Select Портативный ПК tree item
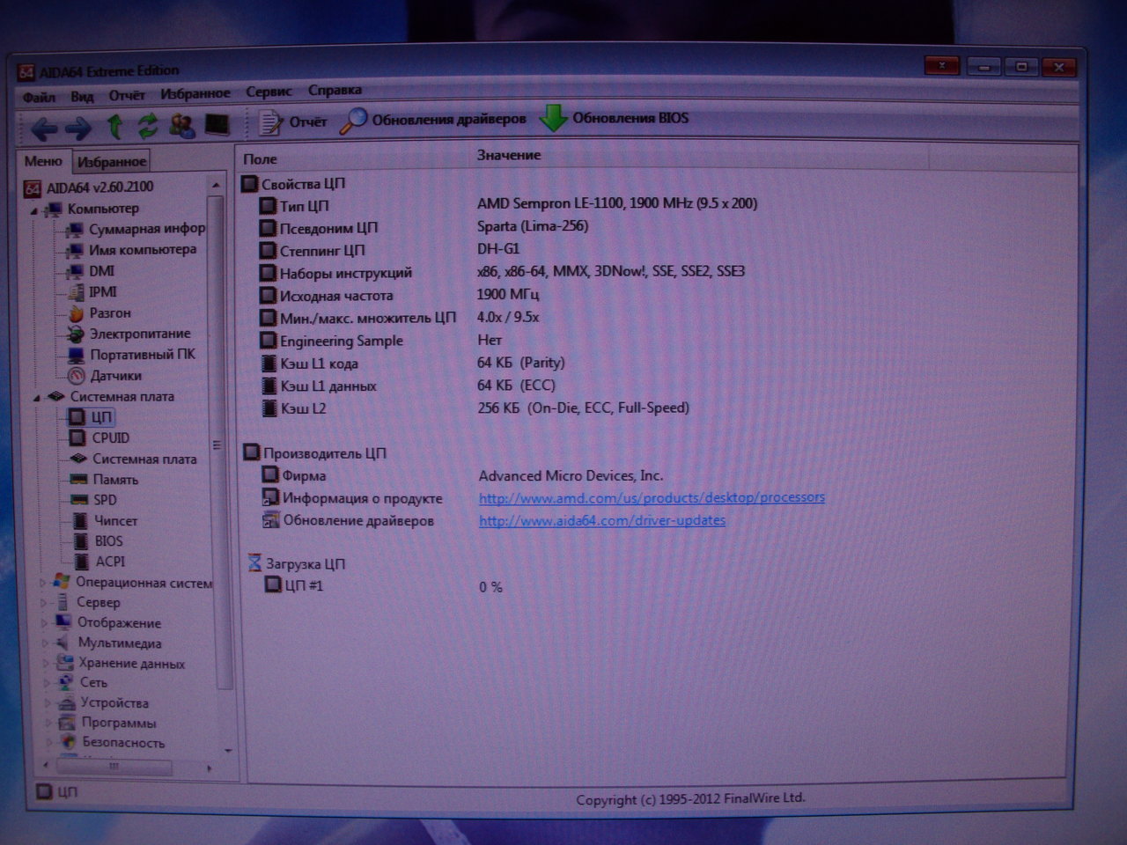The height and width of the screenshot is (845, 1127). (x=131, y=355)
